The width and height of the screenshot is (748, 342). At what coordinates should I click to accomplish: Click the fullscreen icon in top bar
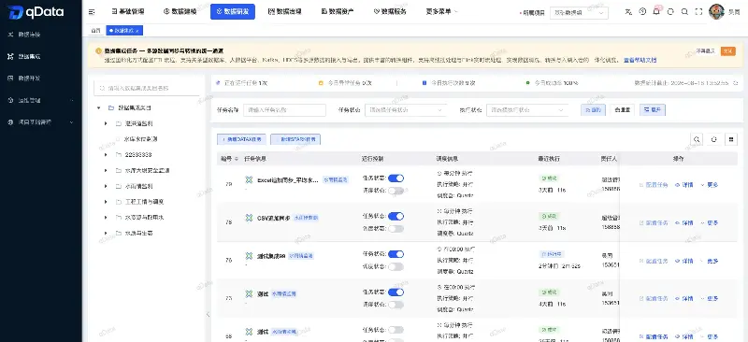pyautogui.click(x=698, y=12)
